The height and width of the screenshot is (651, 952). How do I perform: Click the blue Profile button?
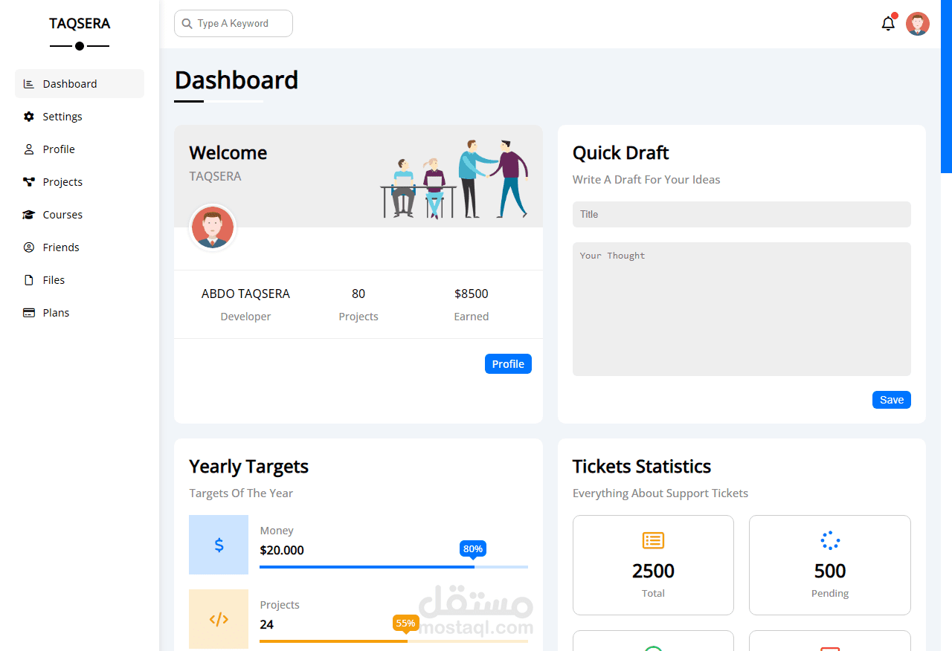pos(508,364)
